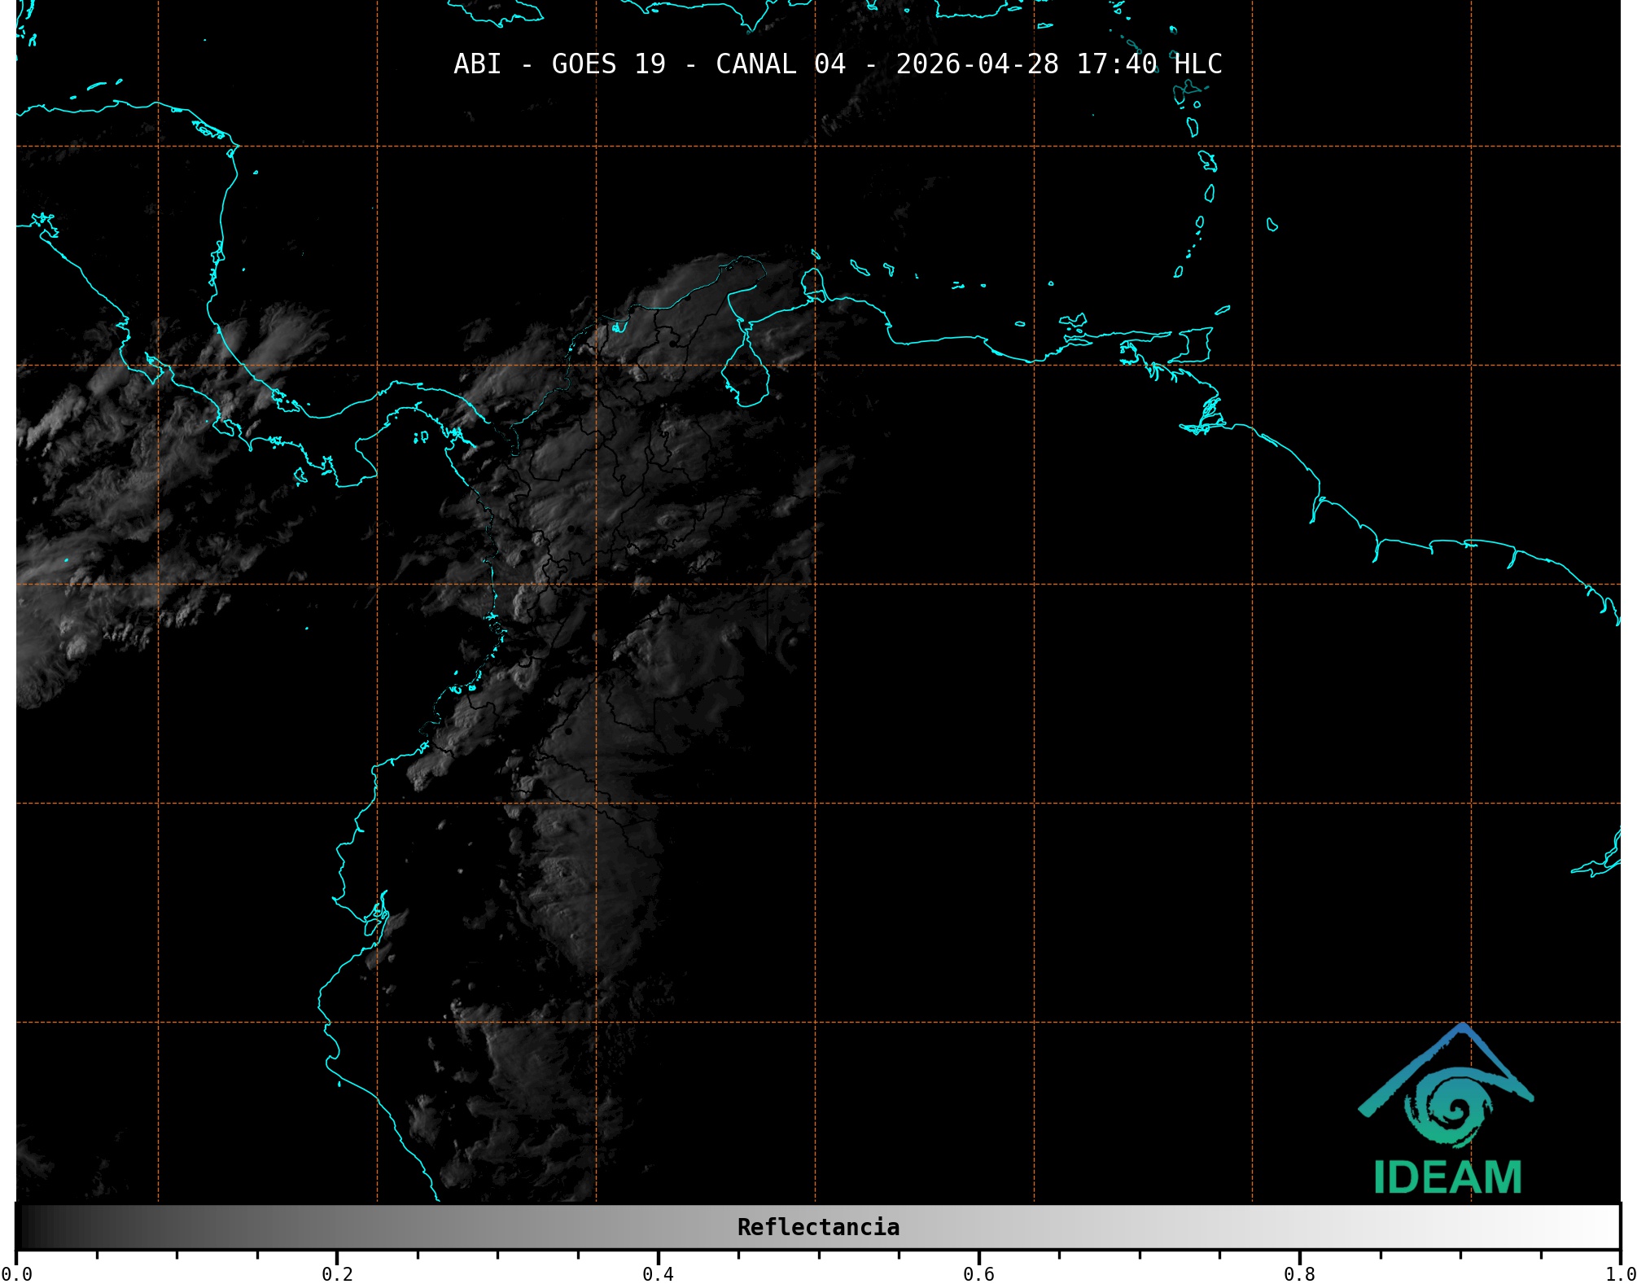
Task: Click the 0.4 tick label on colorbar
Action: point(658,1274)
